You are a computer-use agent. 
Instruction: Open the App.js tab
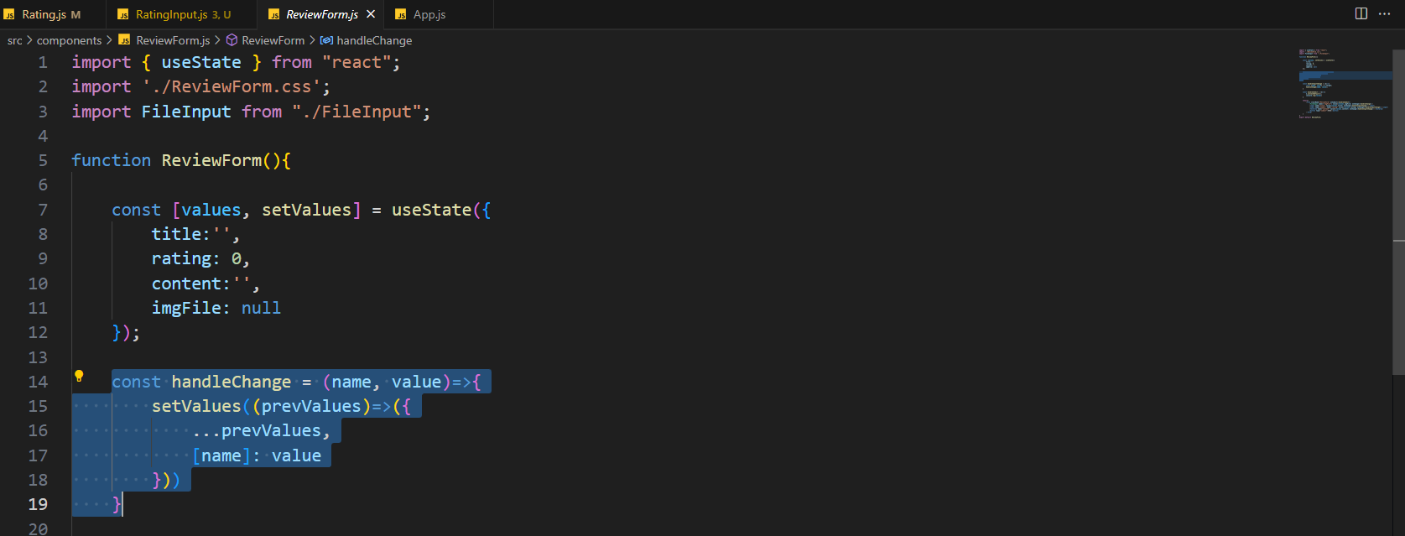[429, 14]
